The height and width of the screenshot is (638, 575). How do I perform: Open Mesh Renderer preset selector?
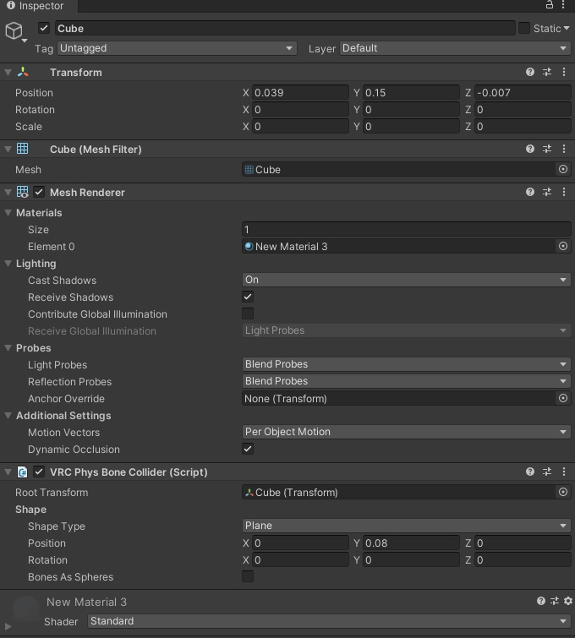547,192
